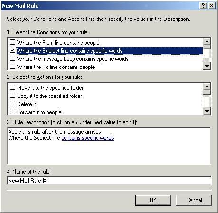This screenshot has width=218, height=213.
Task: Click the Conditions list scrollbar thumb
Action: point(207,47)
